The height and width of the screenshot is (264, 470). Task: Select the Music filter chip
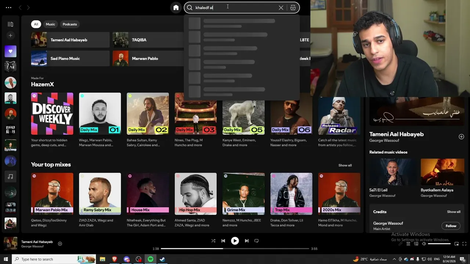[x=50, y=24]
